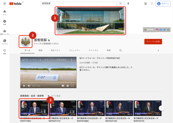Image resolution: width=173 pixels, height=123 pixels.
Task: Toggle subtitles on the featured video
Action: pyautogui.click(x=63, y=86)
